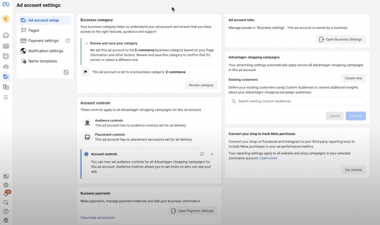Open the account avatar labeled C
The height and width of the screenshot is (225, 380).
pos(6,19)
